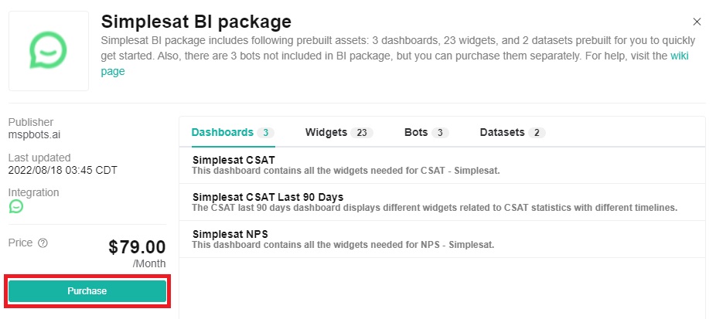Close the Simplesat BI package dialog
This screenshot has height=319, width=716.
(697, 22)
